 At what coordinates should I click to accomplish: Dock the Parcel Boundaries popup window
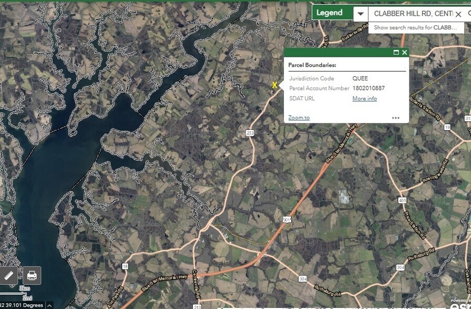[397, 53]
